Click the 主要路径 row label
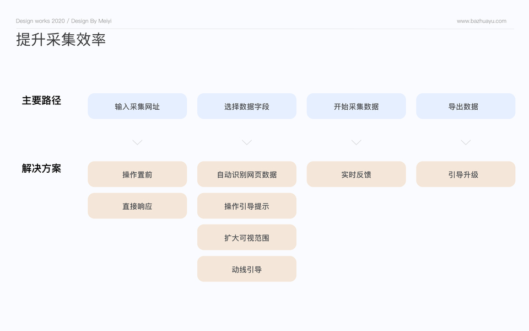 41,100
